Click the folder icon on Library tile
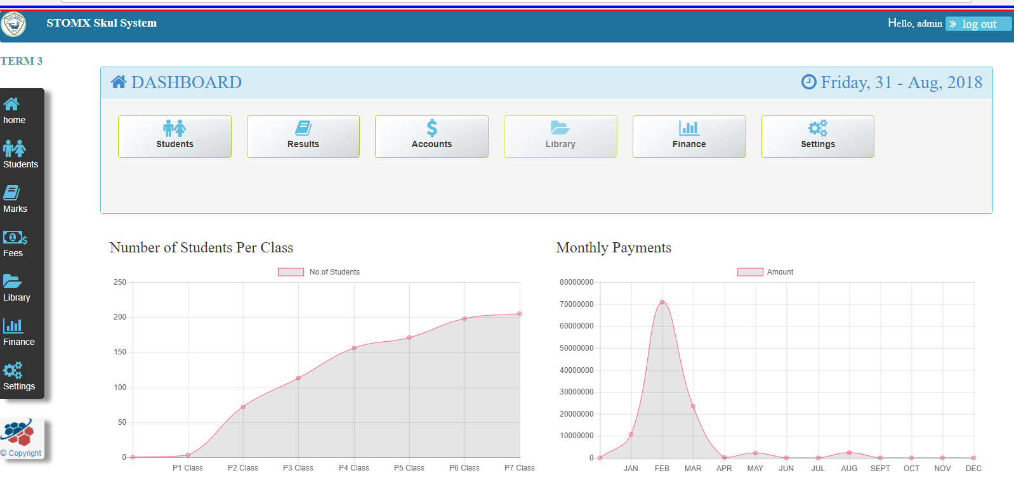This screenshot has height=487, width=1014. [560, 128]
